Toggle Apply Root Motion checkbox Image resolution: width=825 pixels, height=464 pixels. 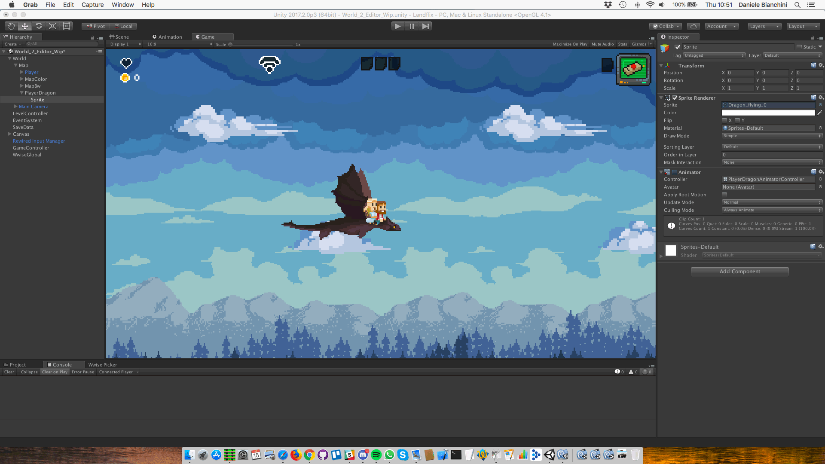724,195
